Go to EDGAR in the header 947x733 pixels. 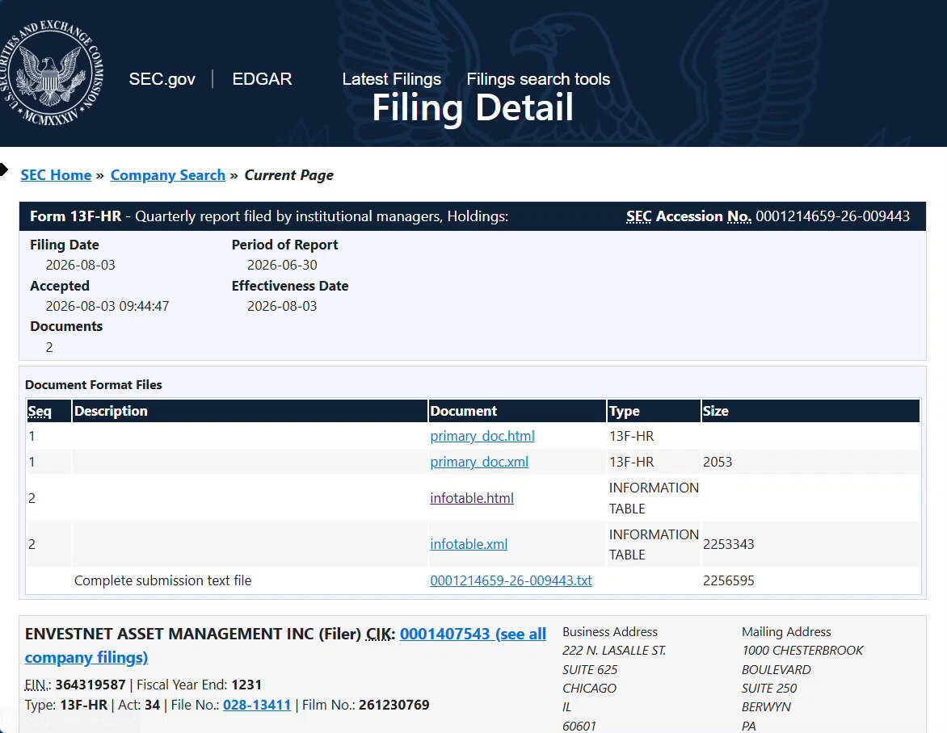[x=262, y=79]
